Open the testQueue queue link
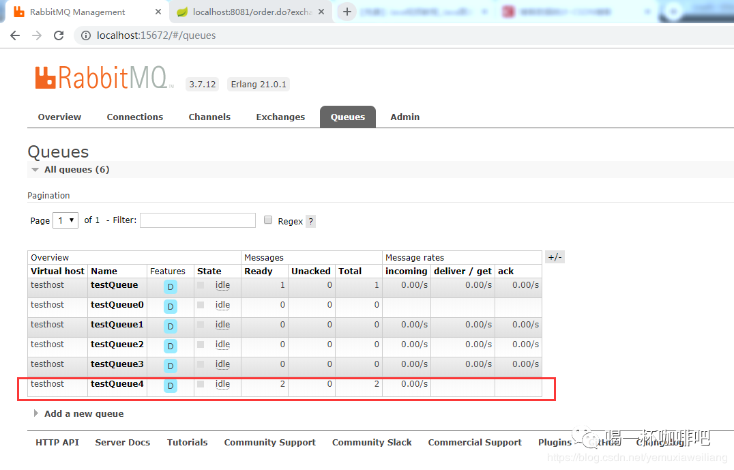Viewport: 734px width, 470px height. 114,284
